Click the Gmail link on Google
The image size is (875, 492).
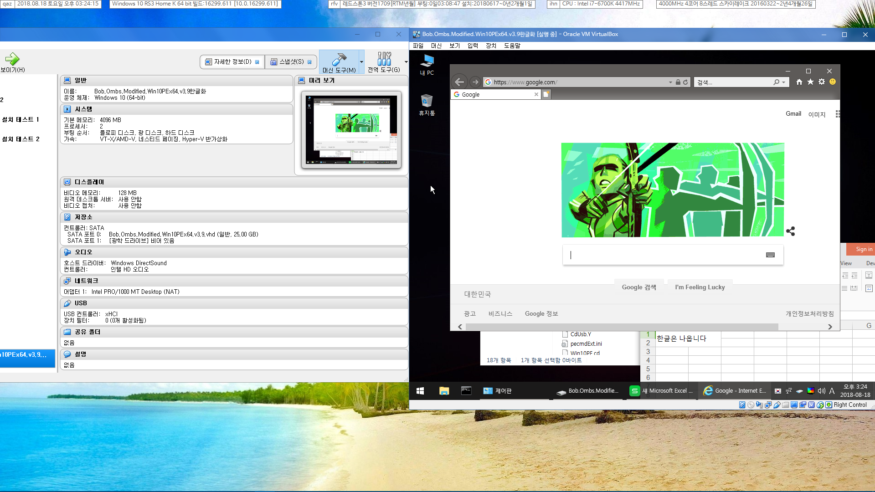pos(793,114)
